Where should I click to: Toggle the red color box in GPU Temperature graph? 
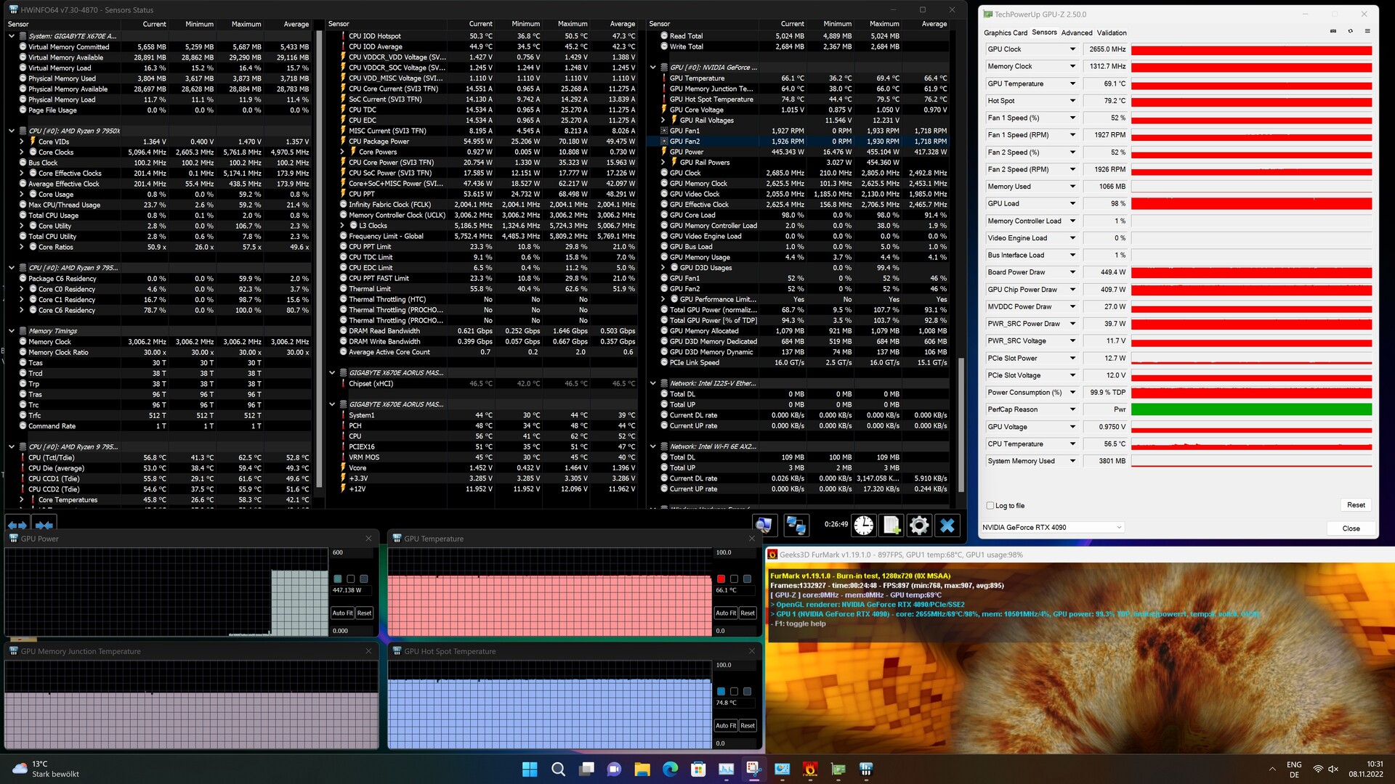[721, 579]
